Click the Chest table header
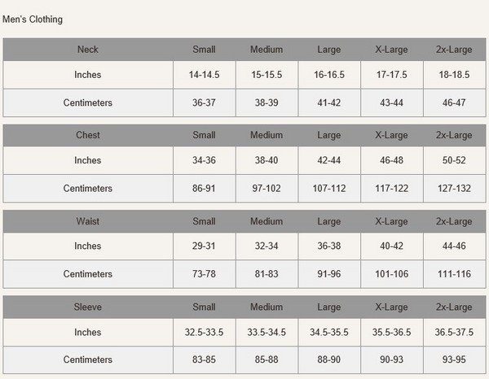 [88, 135]
